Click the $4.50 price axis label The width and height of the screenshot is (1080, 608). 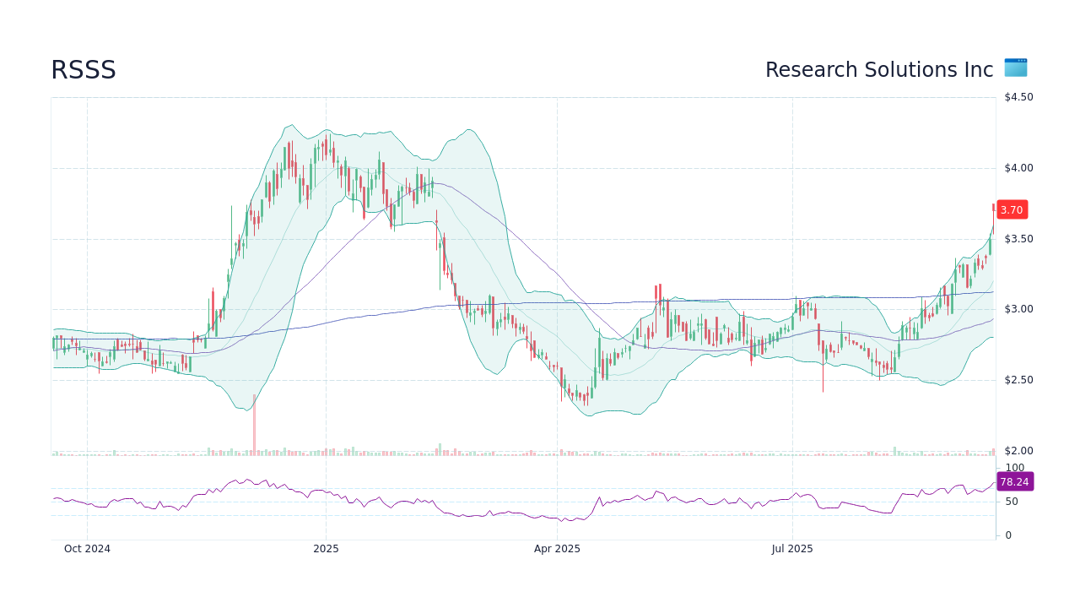pos(1018,97)
